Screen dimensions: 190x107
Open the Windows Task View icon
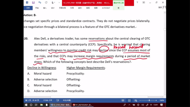36,105
